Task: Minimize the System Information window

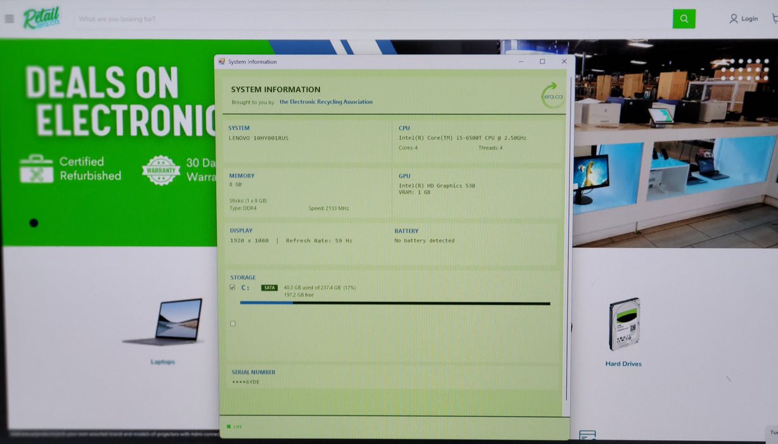Action: coord(521,62)
